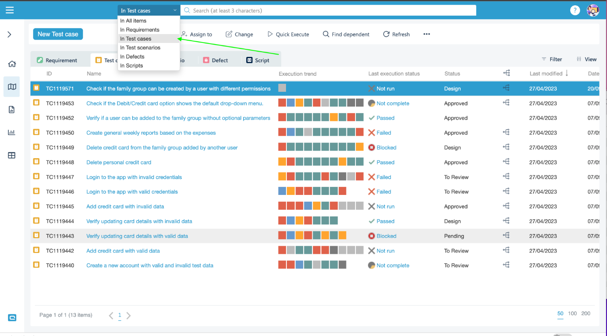Tick the checkbox next to TC1119447
Screen dimensions: 607x336
[x=36, y=176]
